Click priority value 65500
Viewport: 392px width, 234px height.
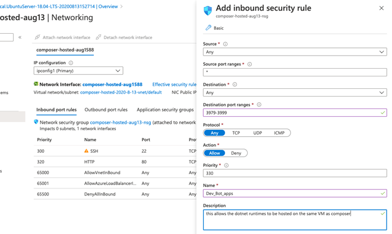tap(43, 194)
